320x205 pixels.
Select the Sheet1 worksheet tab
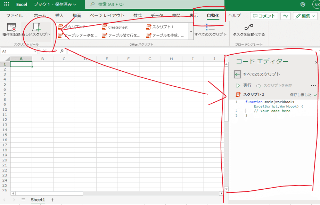click(x=38, y=200)
